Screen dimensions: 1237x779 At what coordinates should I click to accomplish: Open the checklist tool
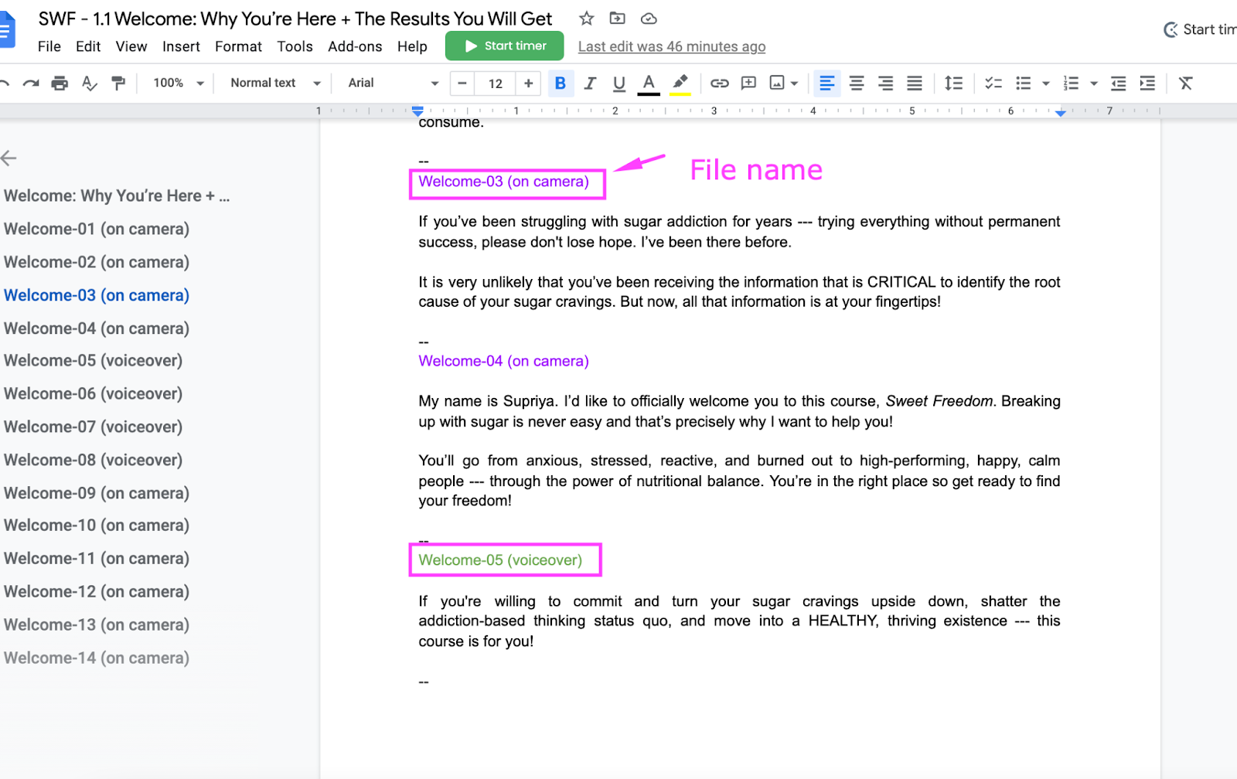(993, 83)
